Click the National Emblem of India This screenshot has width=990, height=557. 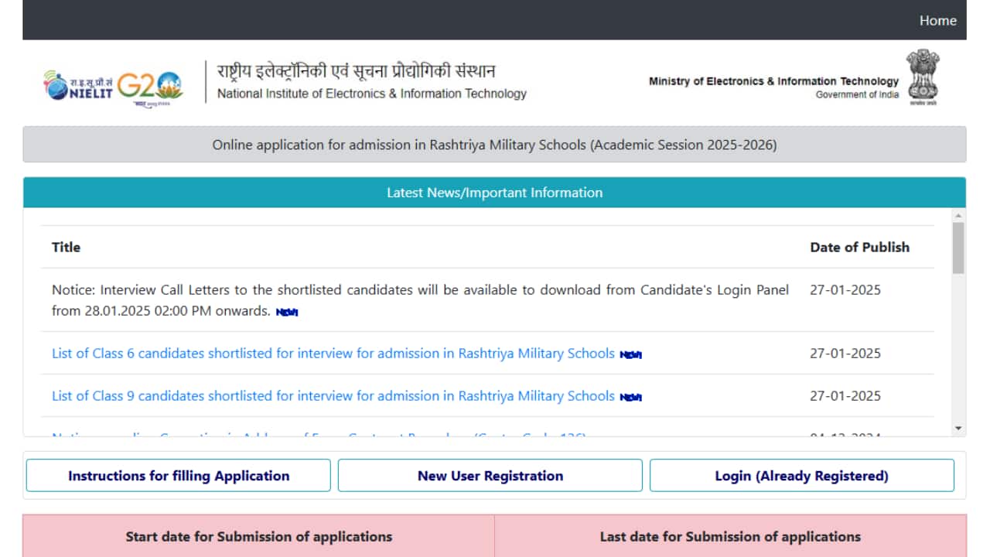pos(922,77)
